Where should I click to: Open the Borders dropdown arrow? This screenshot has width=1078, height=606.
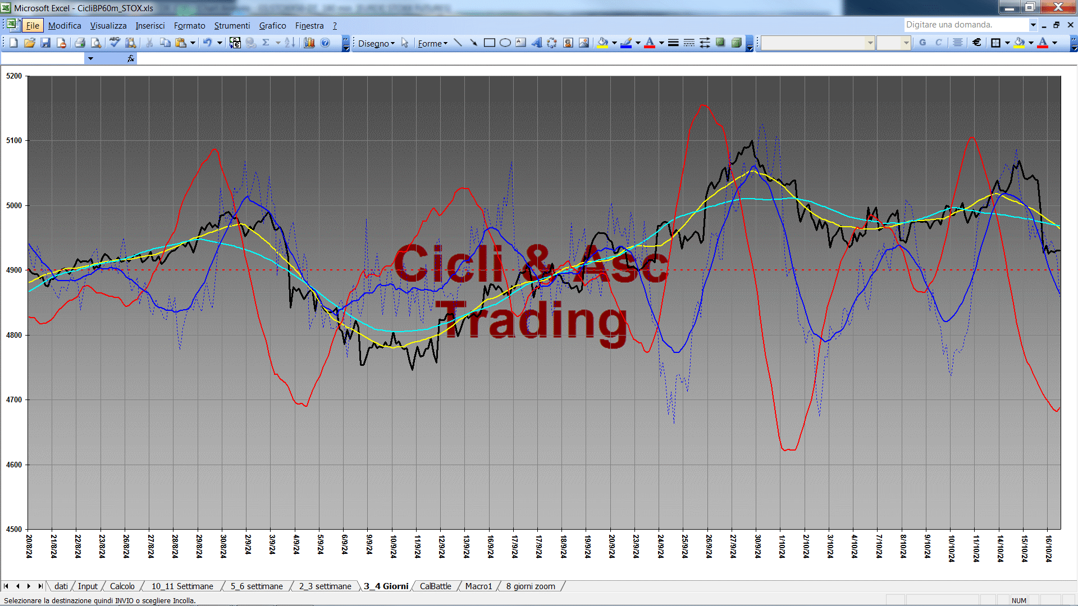point(1007,43)
